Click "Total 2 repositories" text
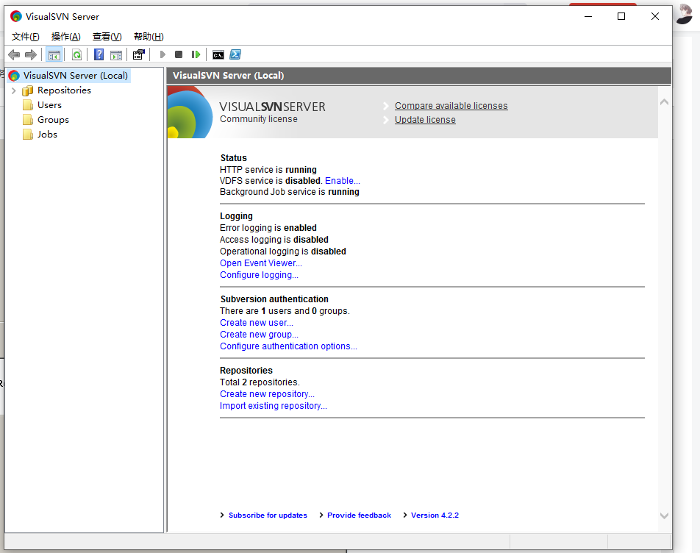700x553 pixels. click(x=260, y=382)
